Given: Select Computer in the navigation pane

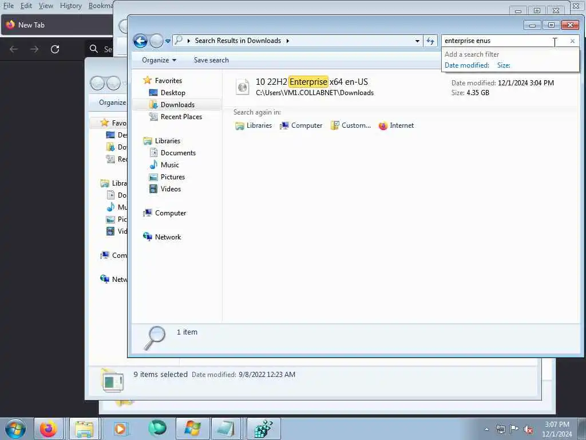Looking at the screenshot, I should [171, 213].
